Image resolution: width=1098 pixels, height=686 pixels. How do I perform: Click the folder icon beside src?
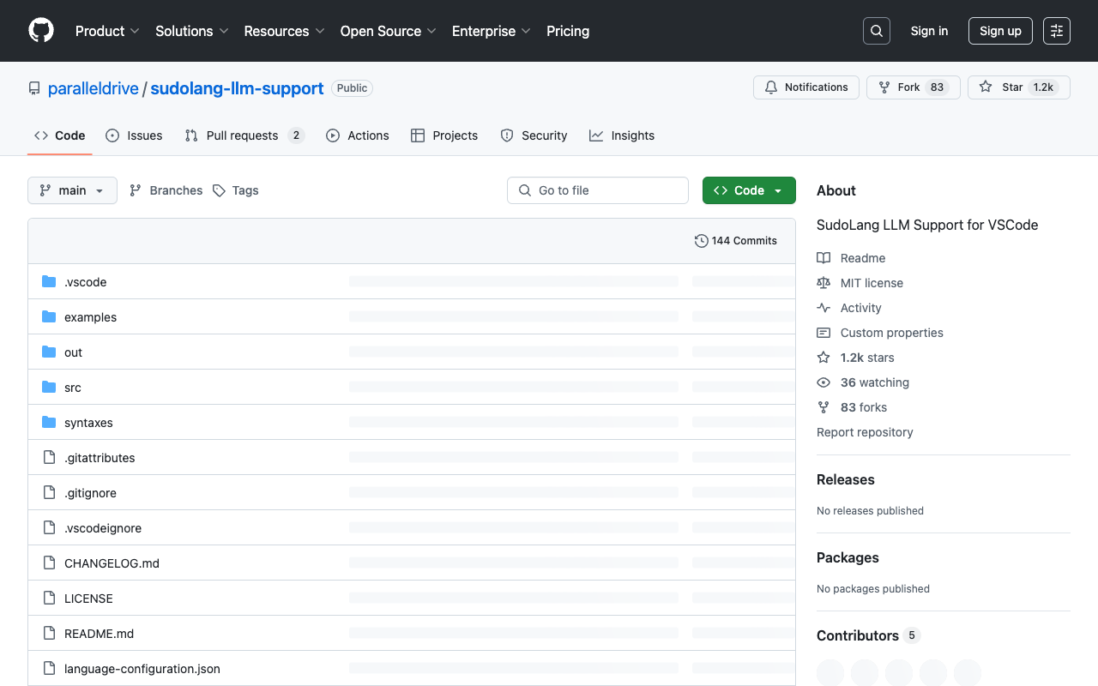click(x=49, y=387)
